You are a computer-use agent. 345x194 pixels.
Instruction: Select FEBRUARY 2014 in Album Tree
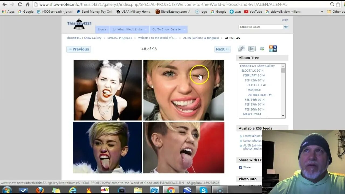point(254,75)
